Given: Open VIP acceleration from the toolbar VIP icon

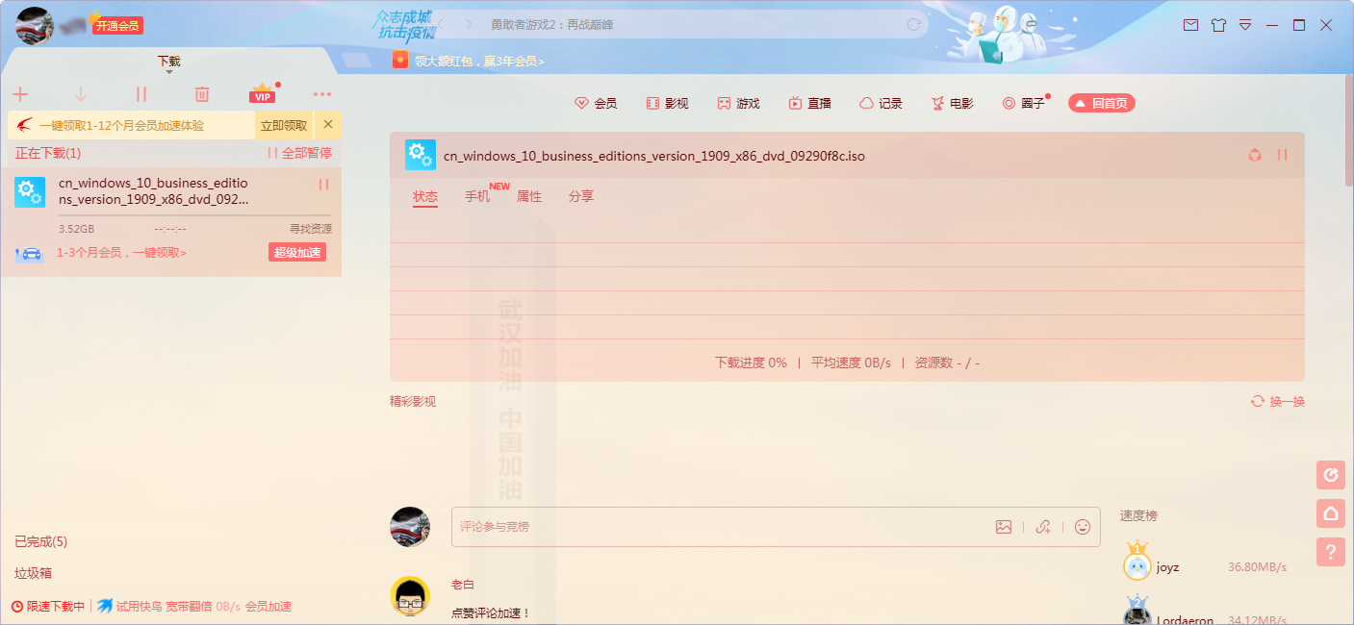Looking at the screenshot, I should [262, 93].
